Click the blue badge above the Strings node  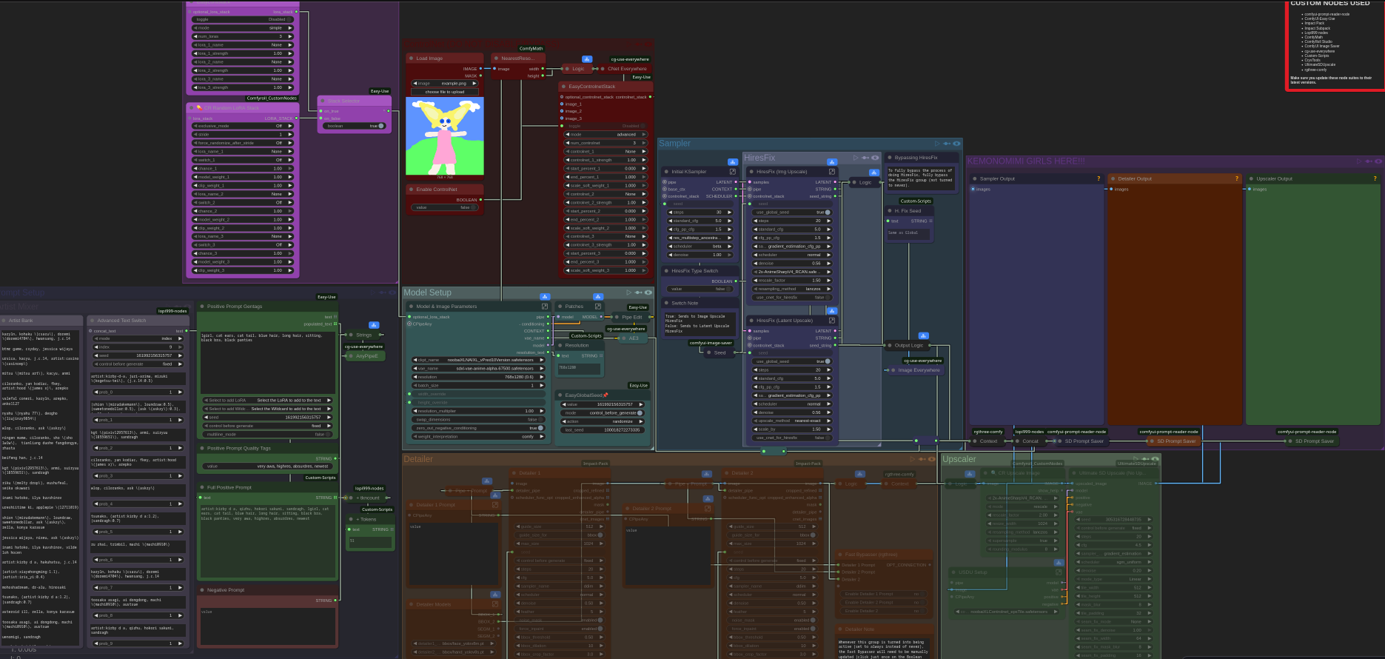point(374,325)
